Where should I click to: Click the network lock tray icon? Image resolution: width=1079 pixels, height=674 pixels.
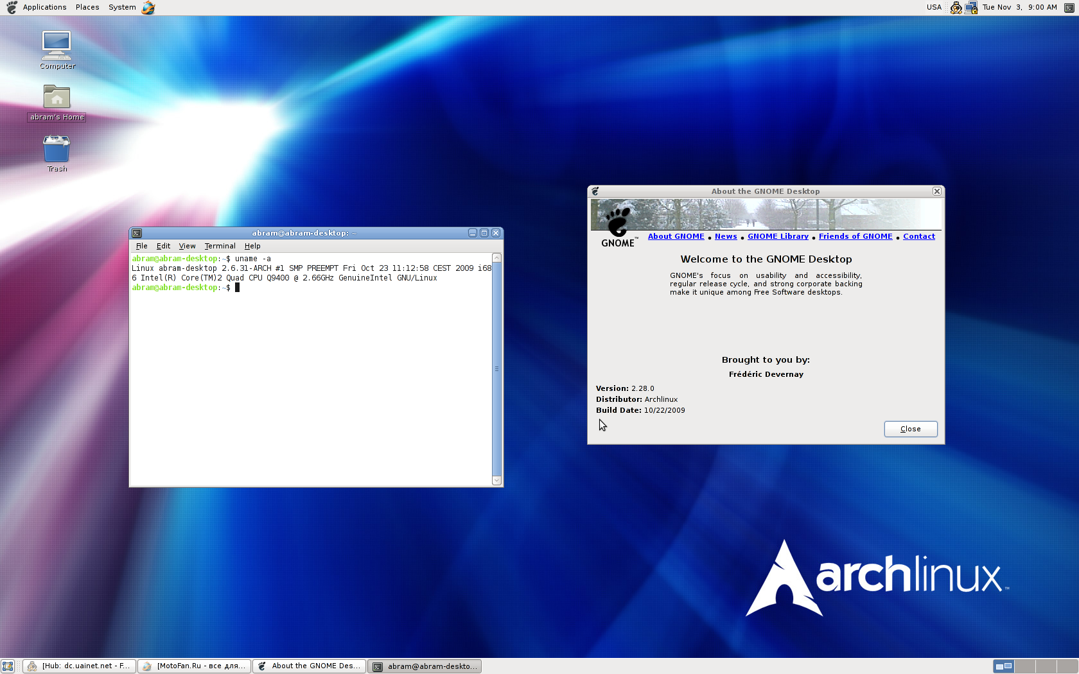[971, 8]
